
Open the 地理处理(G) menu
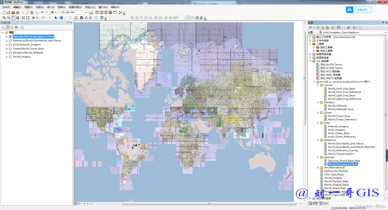coord(75,7)
